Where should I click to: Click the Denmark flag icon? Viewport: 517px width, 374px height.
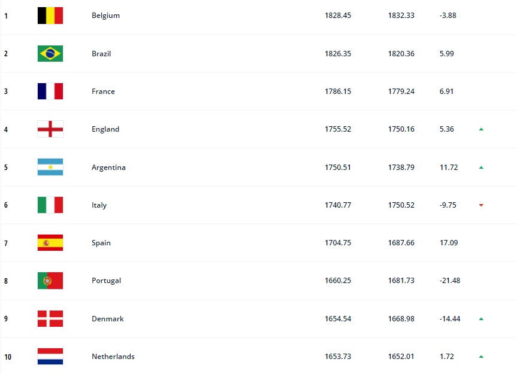click(50, 318)
